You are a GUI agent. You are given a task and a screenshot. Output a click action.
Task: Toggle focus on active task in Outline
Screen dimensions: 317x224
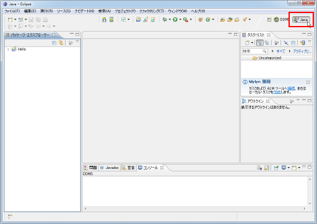(x=292, y=101)
